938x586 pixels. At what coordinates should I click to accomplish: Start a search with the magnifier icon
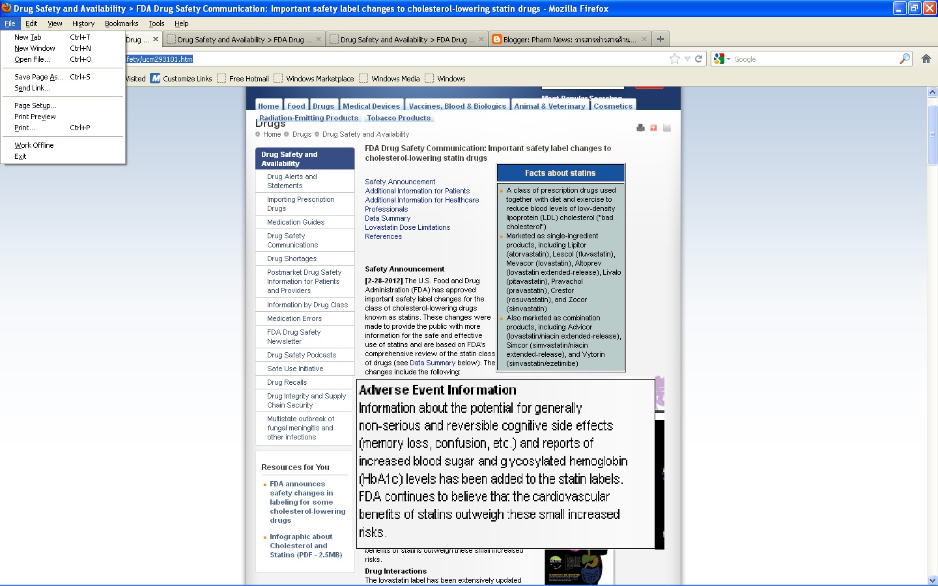(904, 58)
